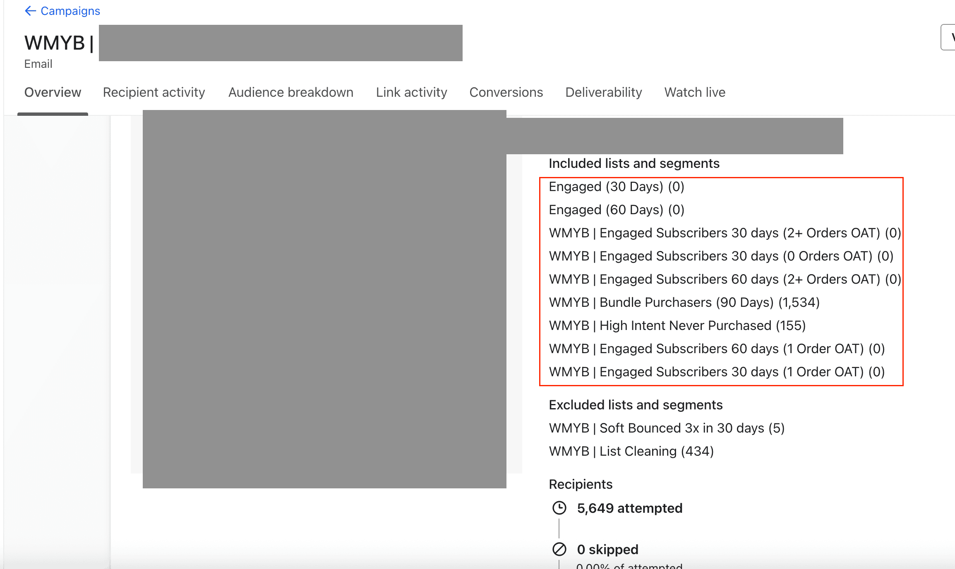
Task: Select the Overview tab
Action: (53, 92)
